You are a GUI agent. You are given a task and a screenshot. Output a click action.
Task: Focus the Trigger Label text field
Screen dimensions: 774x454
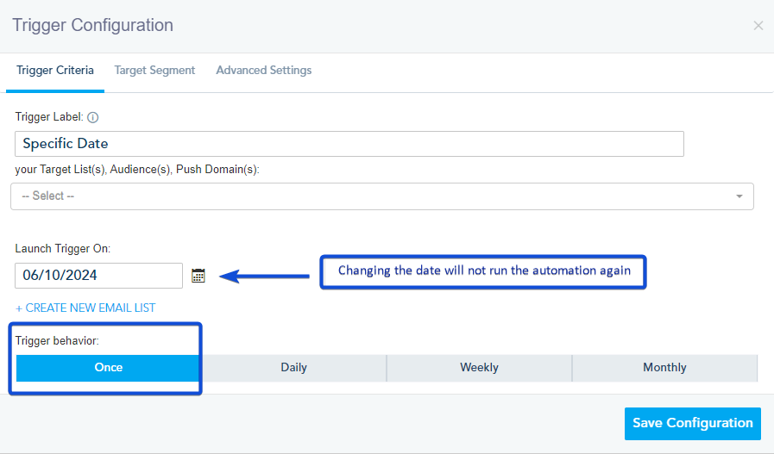pyautogui.click(x=349, y=144)
